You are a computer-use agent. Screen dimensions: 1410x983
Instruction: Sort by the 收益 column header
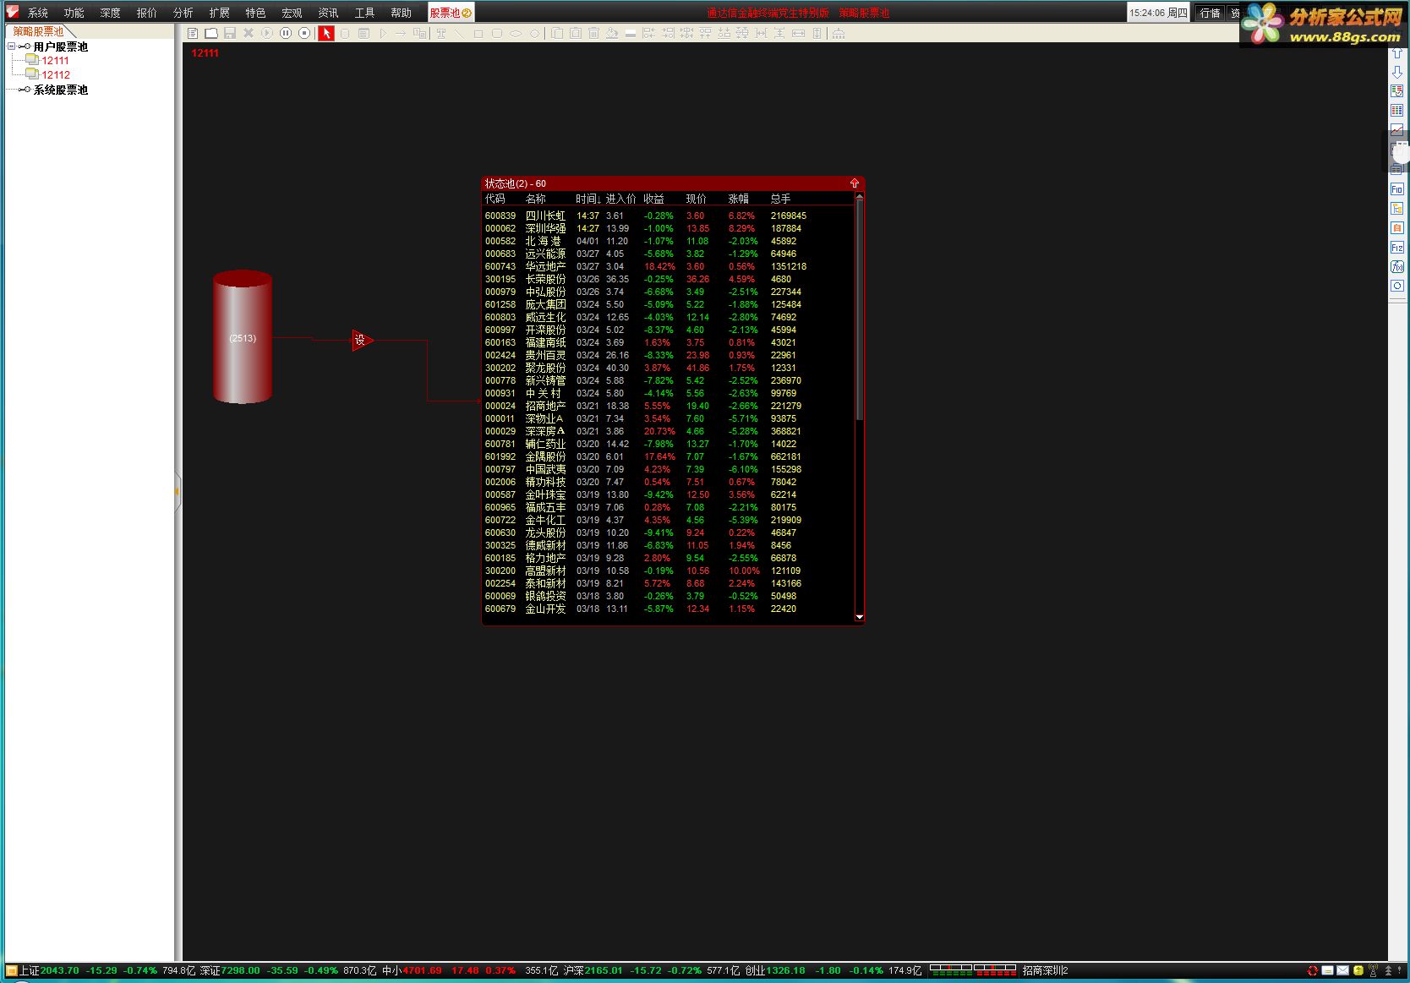click(653, 199)
